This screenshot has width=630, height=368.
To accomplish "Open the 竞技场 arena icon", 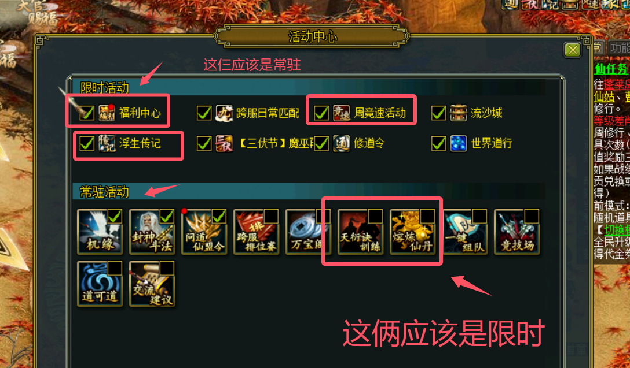I will click(x=517, y=232).
